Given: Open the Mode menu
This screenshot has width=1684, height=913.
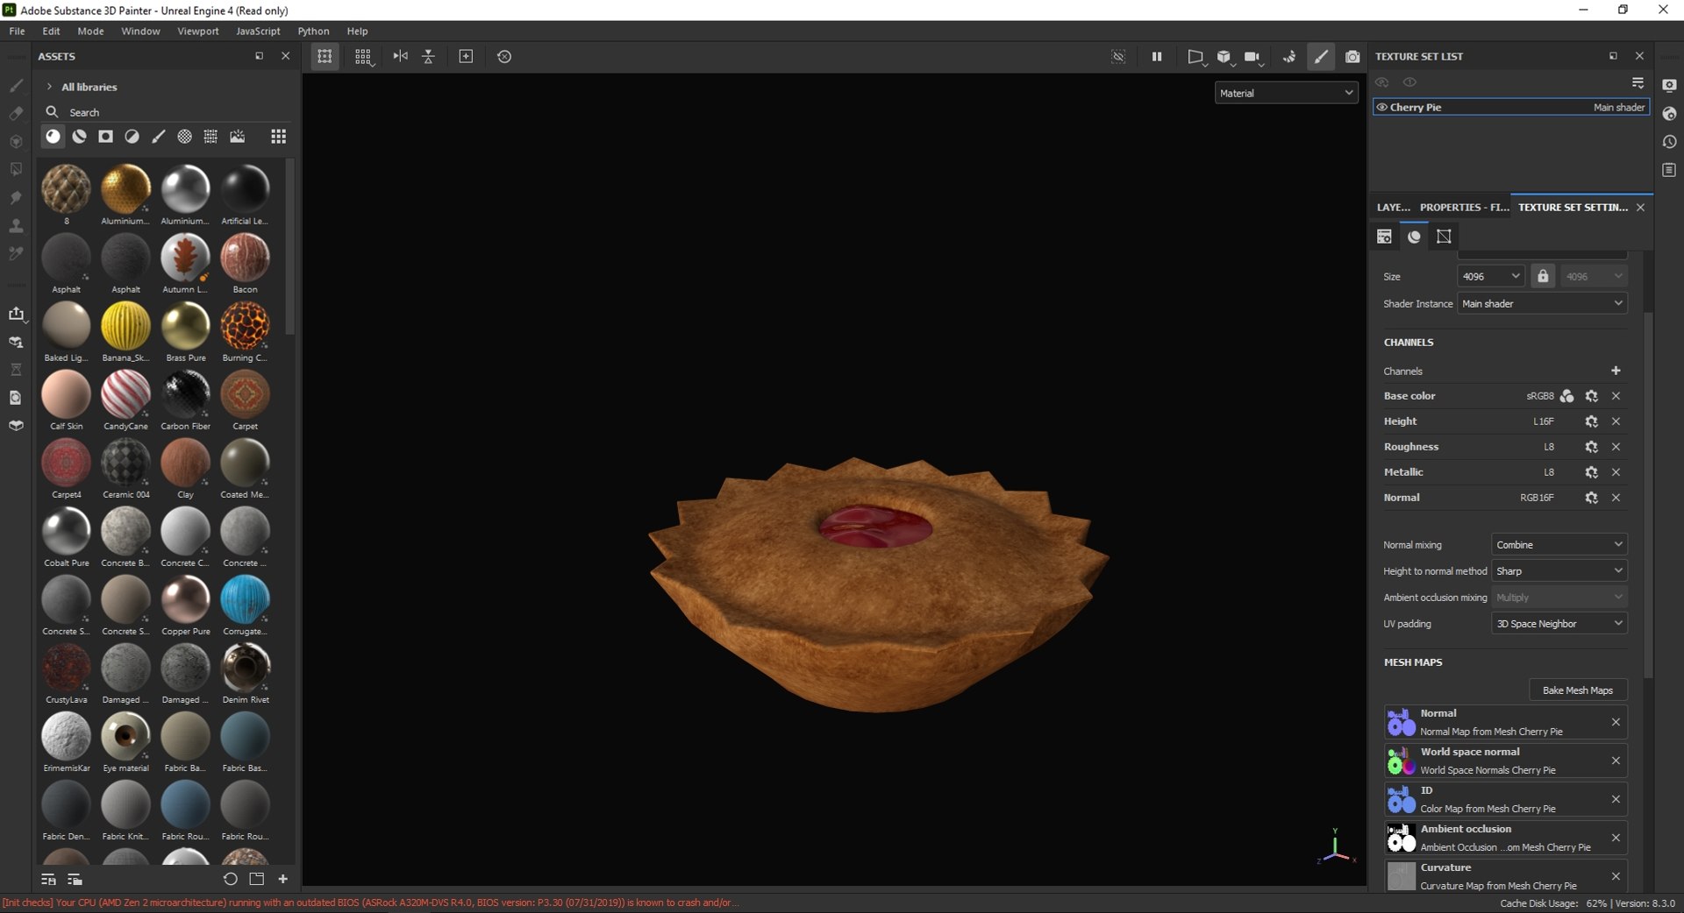Looking at the screenshot, I should pyautogui.click(x=90, y=31).
